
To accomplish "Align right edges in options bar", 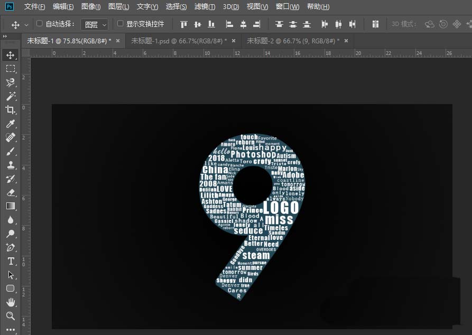I will pos(257,24).
